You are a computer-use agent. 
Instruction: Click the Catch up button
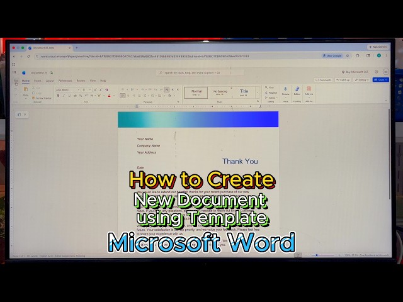click(x=343, y=80)
